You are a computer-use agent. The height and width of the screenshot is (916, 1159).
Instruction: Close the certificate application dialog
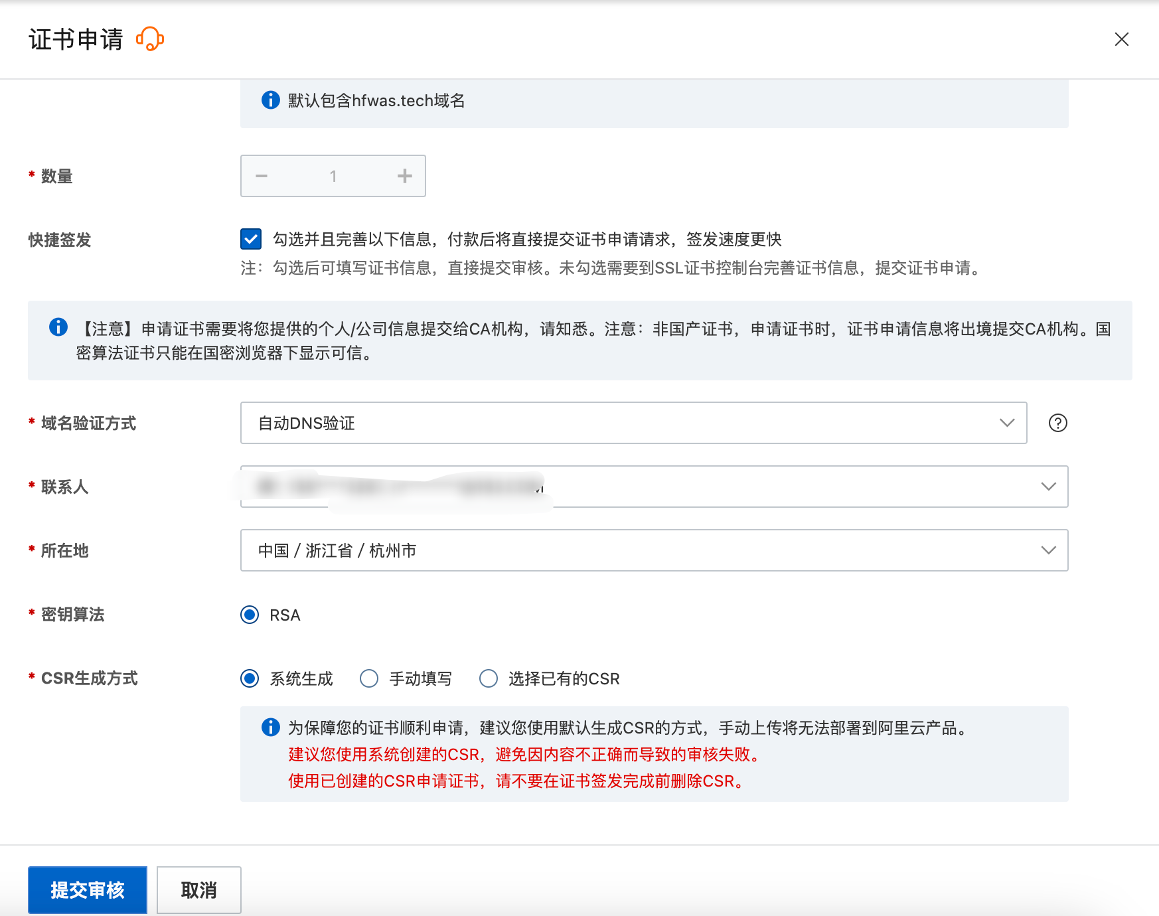1121,39
